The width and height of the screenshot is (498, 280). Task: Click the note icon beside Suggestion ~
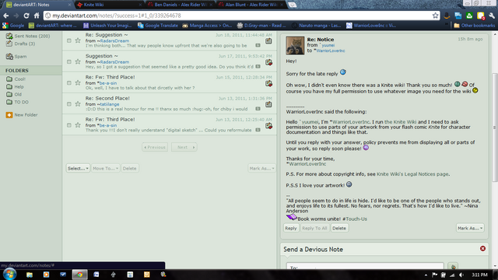268,62
